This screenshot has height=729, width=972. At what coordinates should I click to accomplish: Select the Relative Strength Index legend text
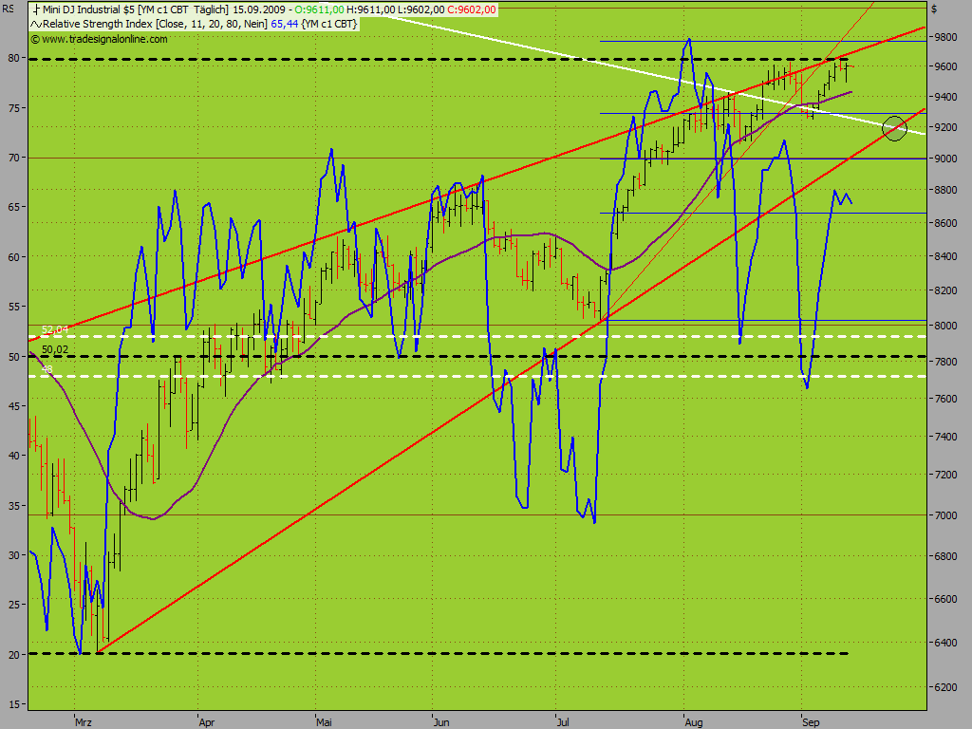[98, 24]
